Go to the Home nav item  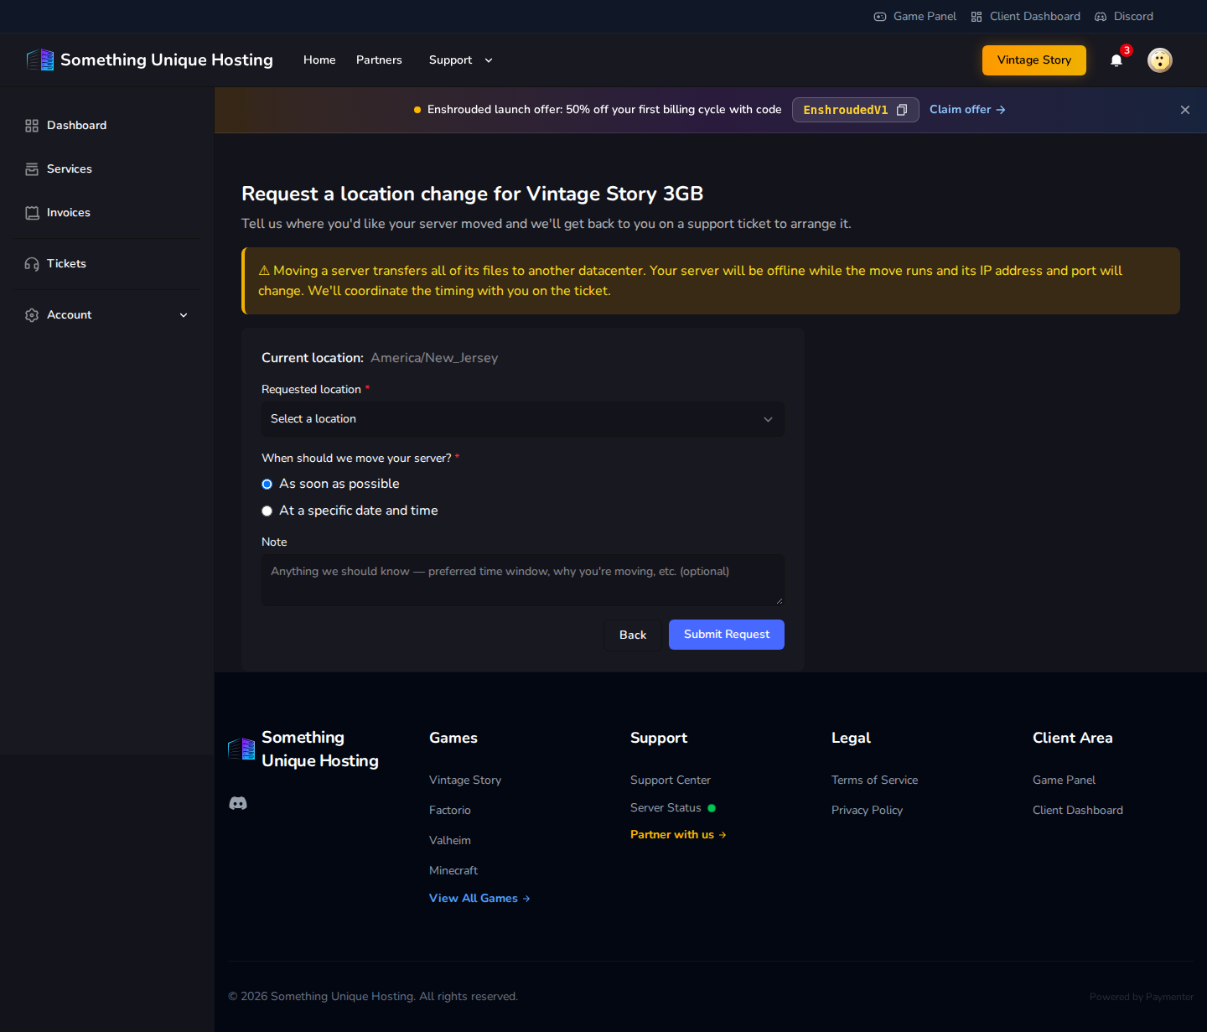pos(319,60)
